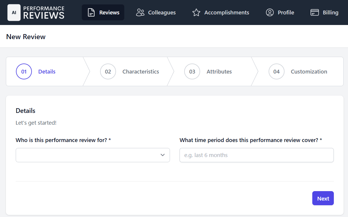
Task: Click the 'New Review' page heading
Action: tap(26, 37)
